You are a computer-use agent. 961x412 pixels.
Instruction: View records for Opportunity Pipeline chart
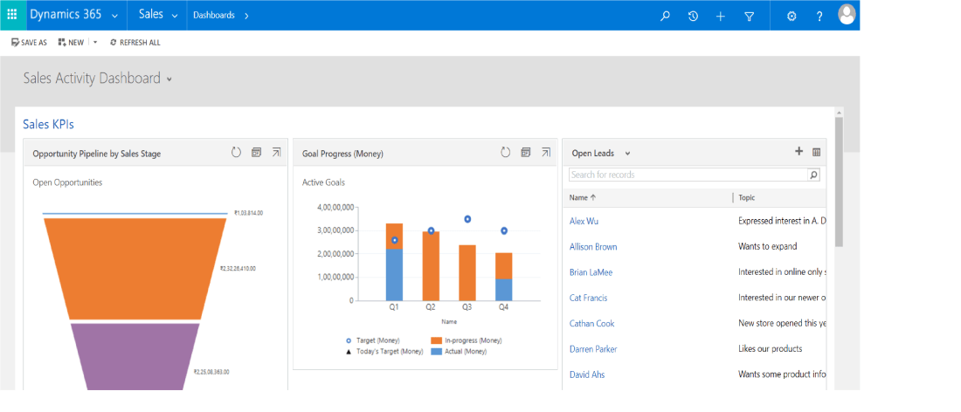pos(256,153)
